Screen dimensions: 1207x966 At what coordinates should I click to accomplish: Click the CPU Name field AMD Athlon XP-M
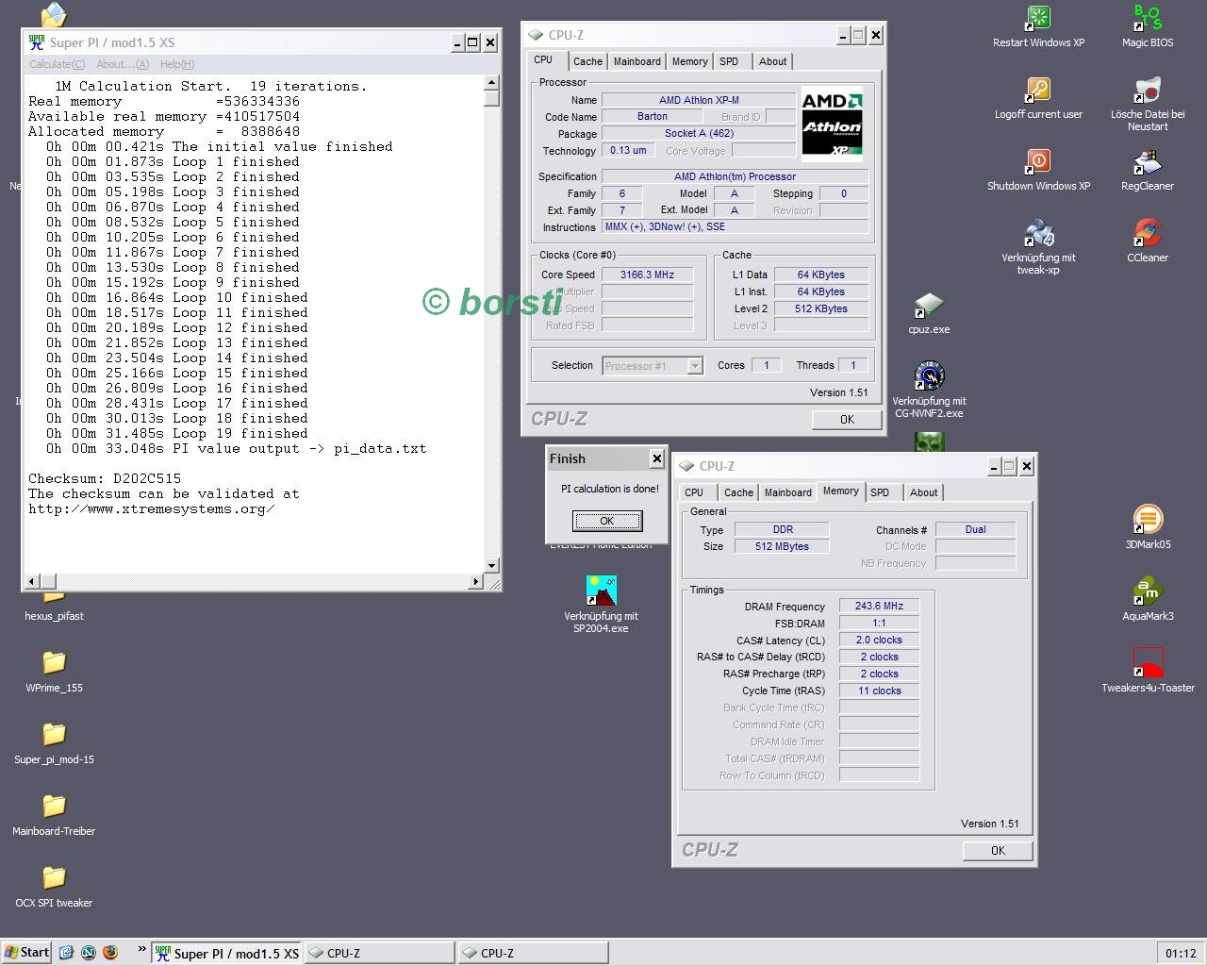point(699,100)
